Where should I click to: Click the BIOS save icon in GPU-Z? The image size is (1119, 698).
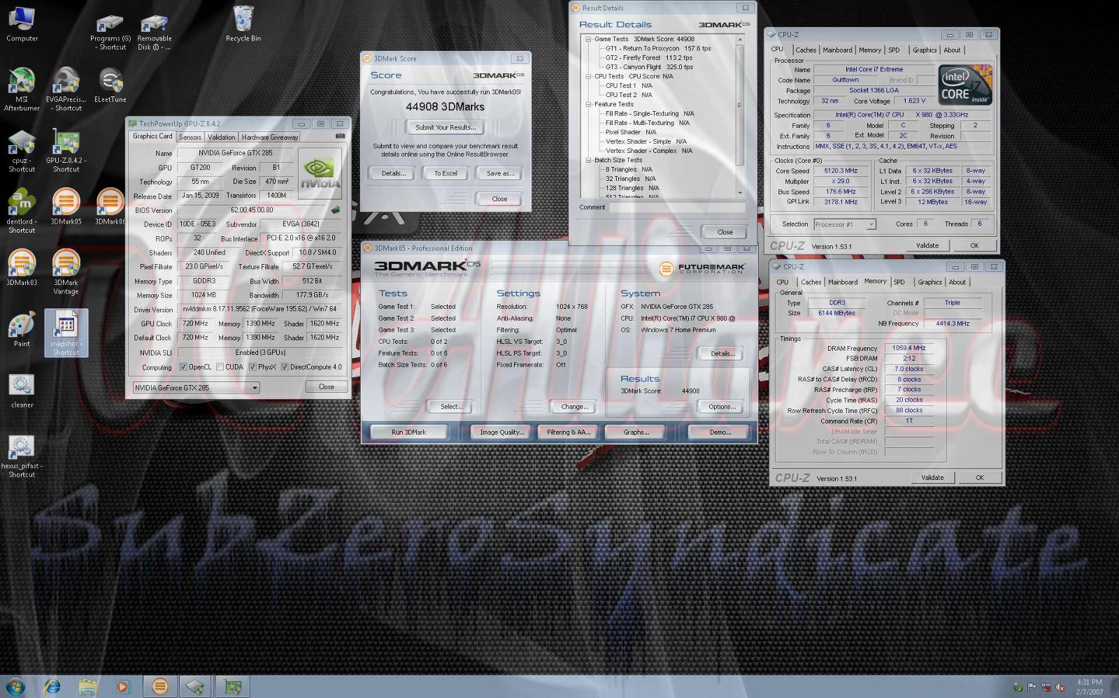[336, 210]
